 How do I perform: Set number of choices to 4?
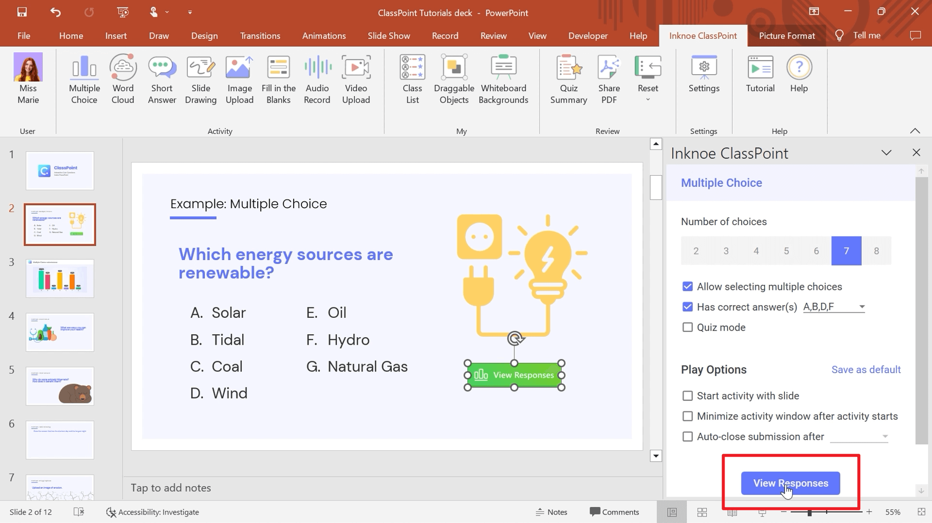[756, 251]
